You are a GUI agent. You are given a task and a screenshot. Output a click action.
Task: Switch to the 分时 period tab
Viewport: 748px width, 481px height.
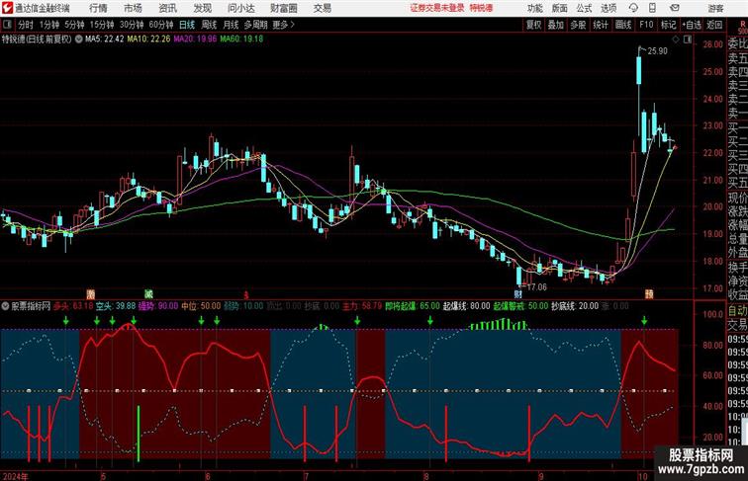26,25
